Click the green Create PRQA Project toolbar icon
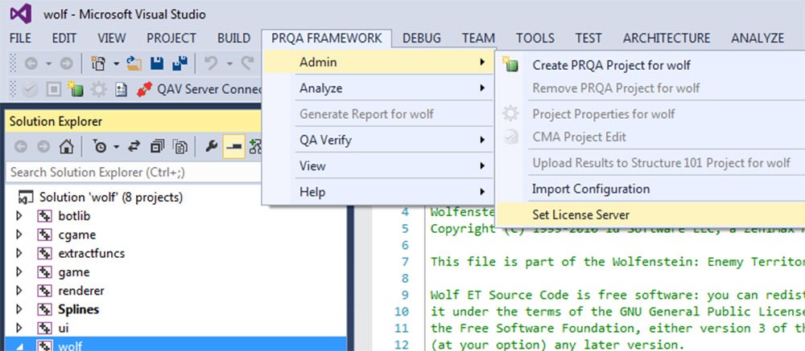This screenshot has width=805, height=351. pos(75,90)
